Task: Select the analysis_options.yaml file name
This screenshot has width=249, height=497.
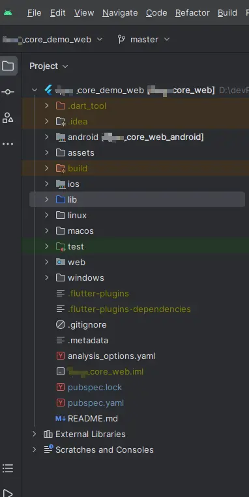Action: (111, 356)
